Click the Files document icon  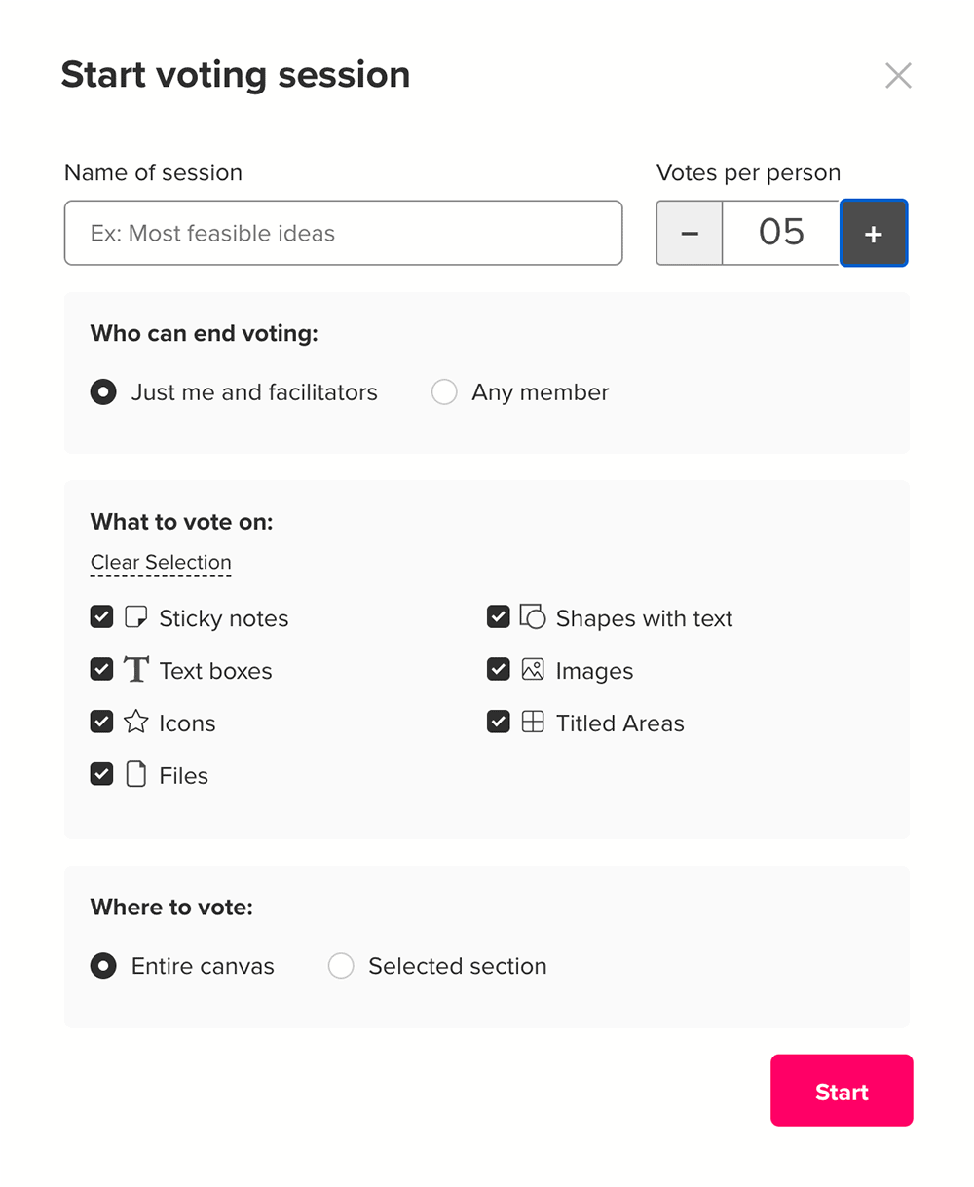[x=136, y=775]
